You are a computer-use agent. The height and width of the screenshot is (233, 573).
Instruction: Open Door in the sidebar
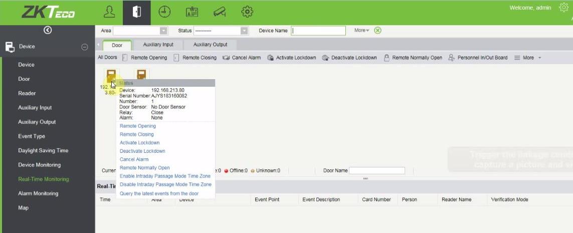click(24, 79)
